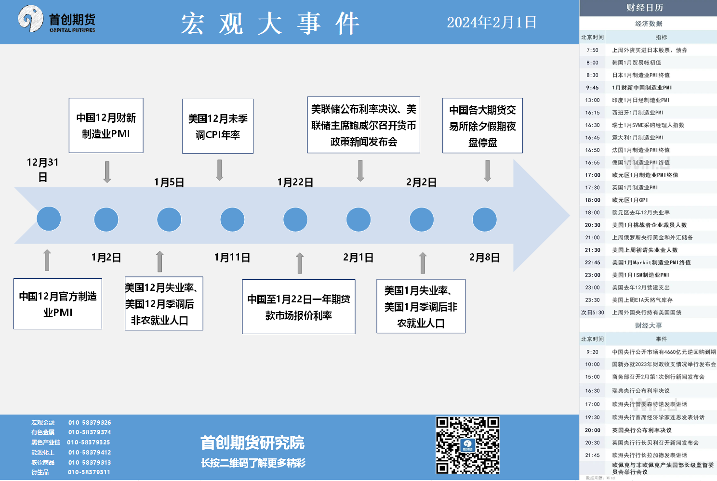Click the Capital Futures company logo

click(57, 19)
